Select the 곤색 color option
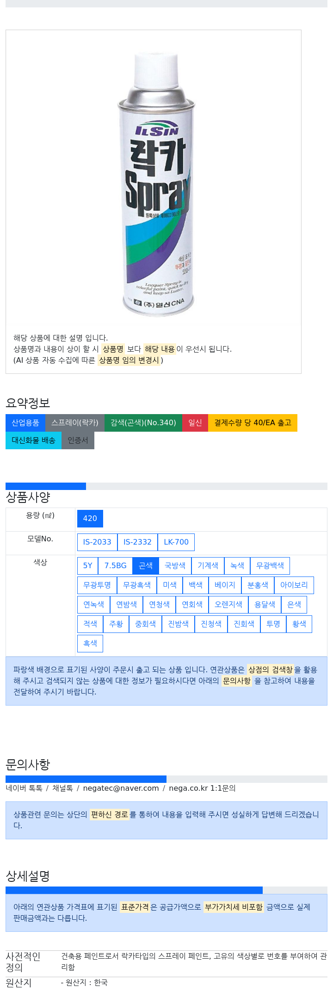Image resolution: width=333 pixels, height=992 pixels. click(x=146, y=566)
